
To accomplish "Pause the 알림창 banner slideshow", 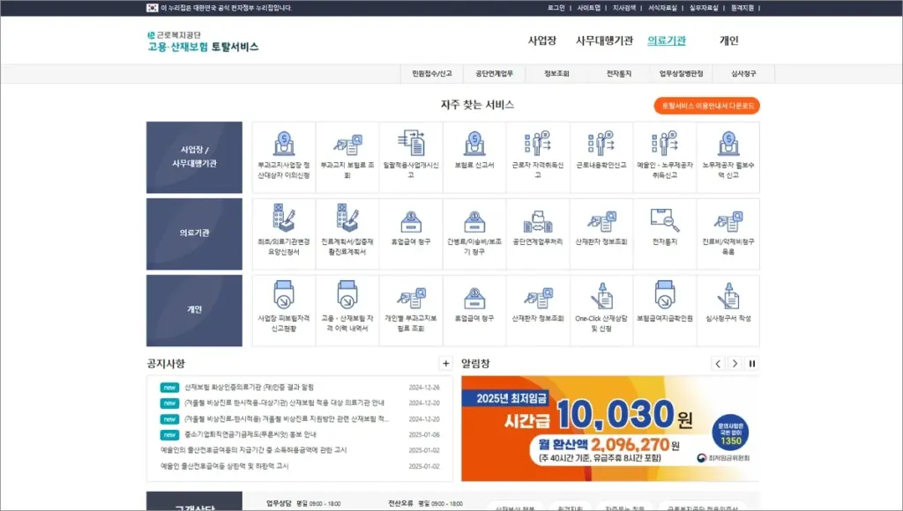I will [x=752, y=364].
